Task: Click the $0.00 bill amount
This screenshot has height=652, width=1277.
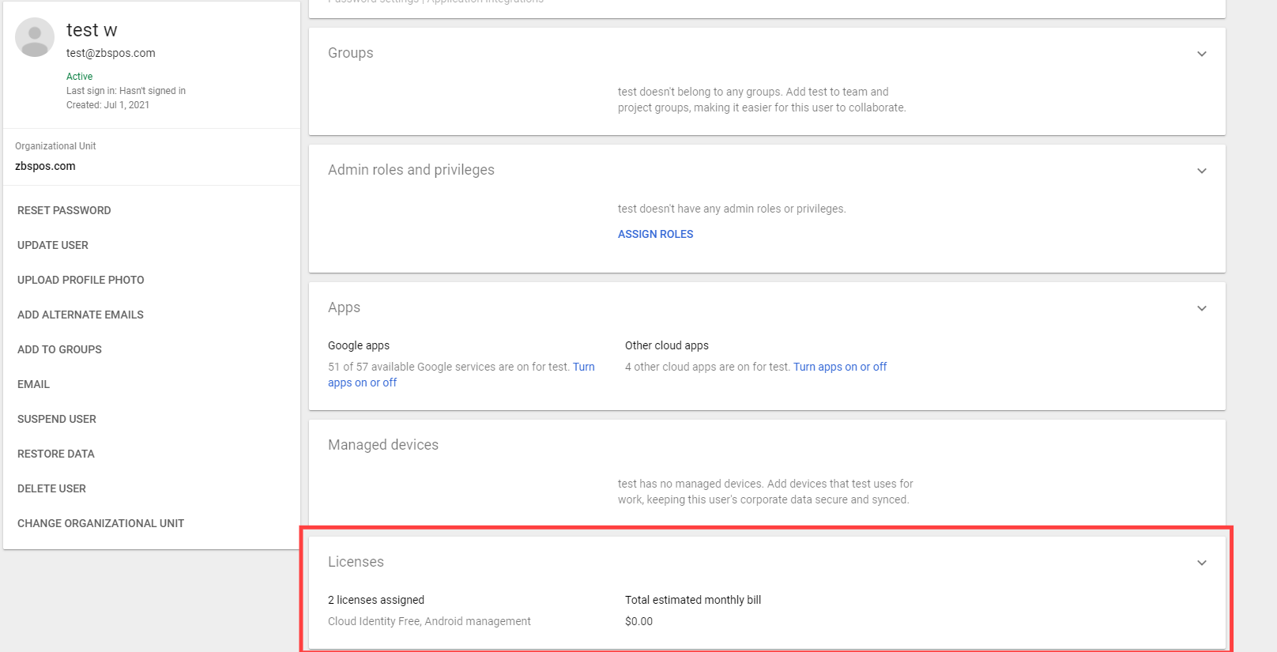Action: [638, 621]
